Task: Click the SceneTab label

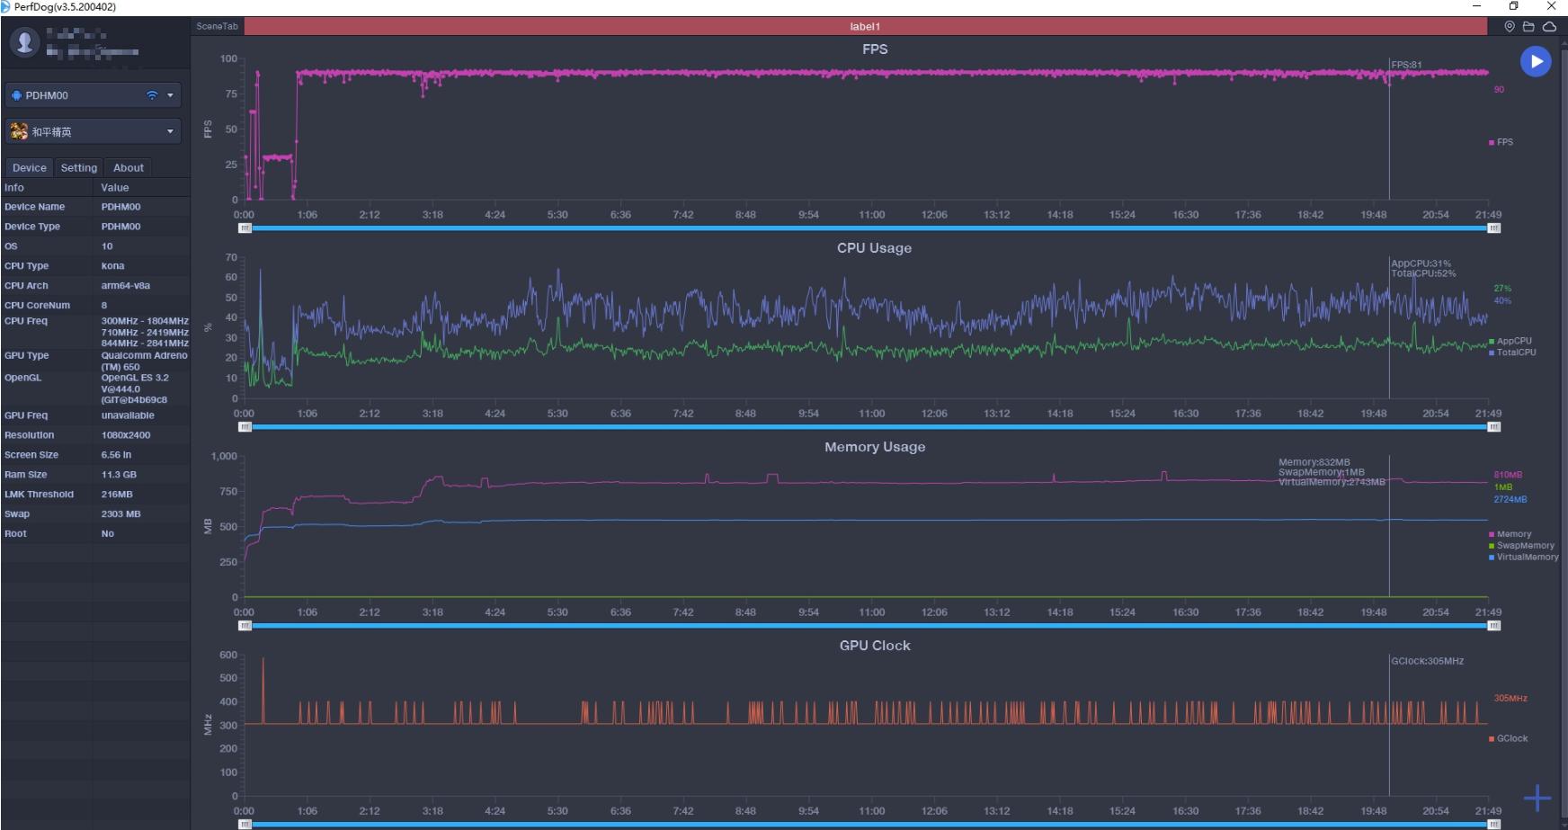Action: click(x=218, y=27)
